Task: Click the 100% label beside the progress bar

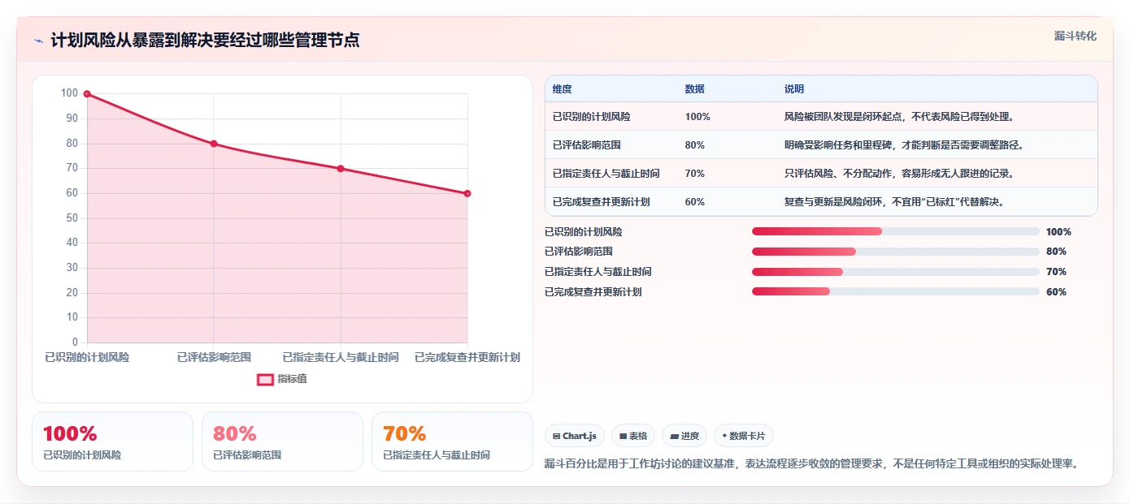Action: pos(1058,231)
